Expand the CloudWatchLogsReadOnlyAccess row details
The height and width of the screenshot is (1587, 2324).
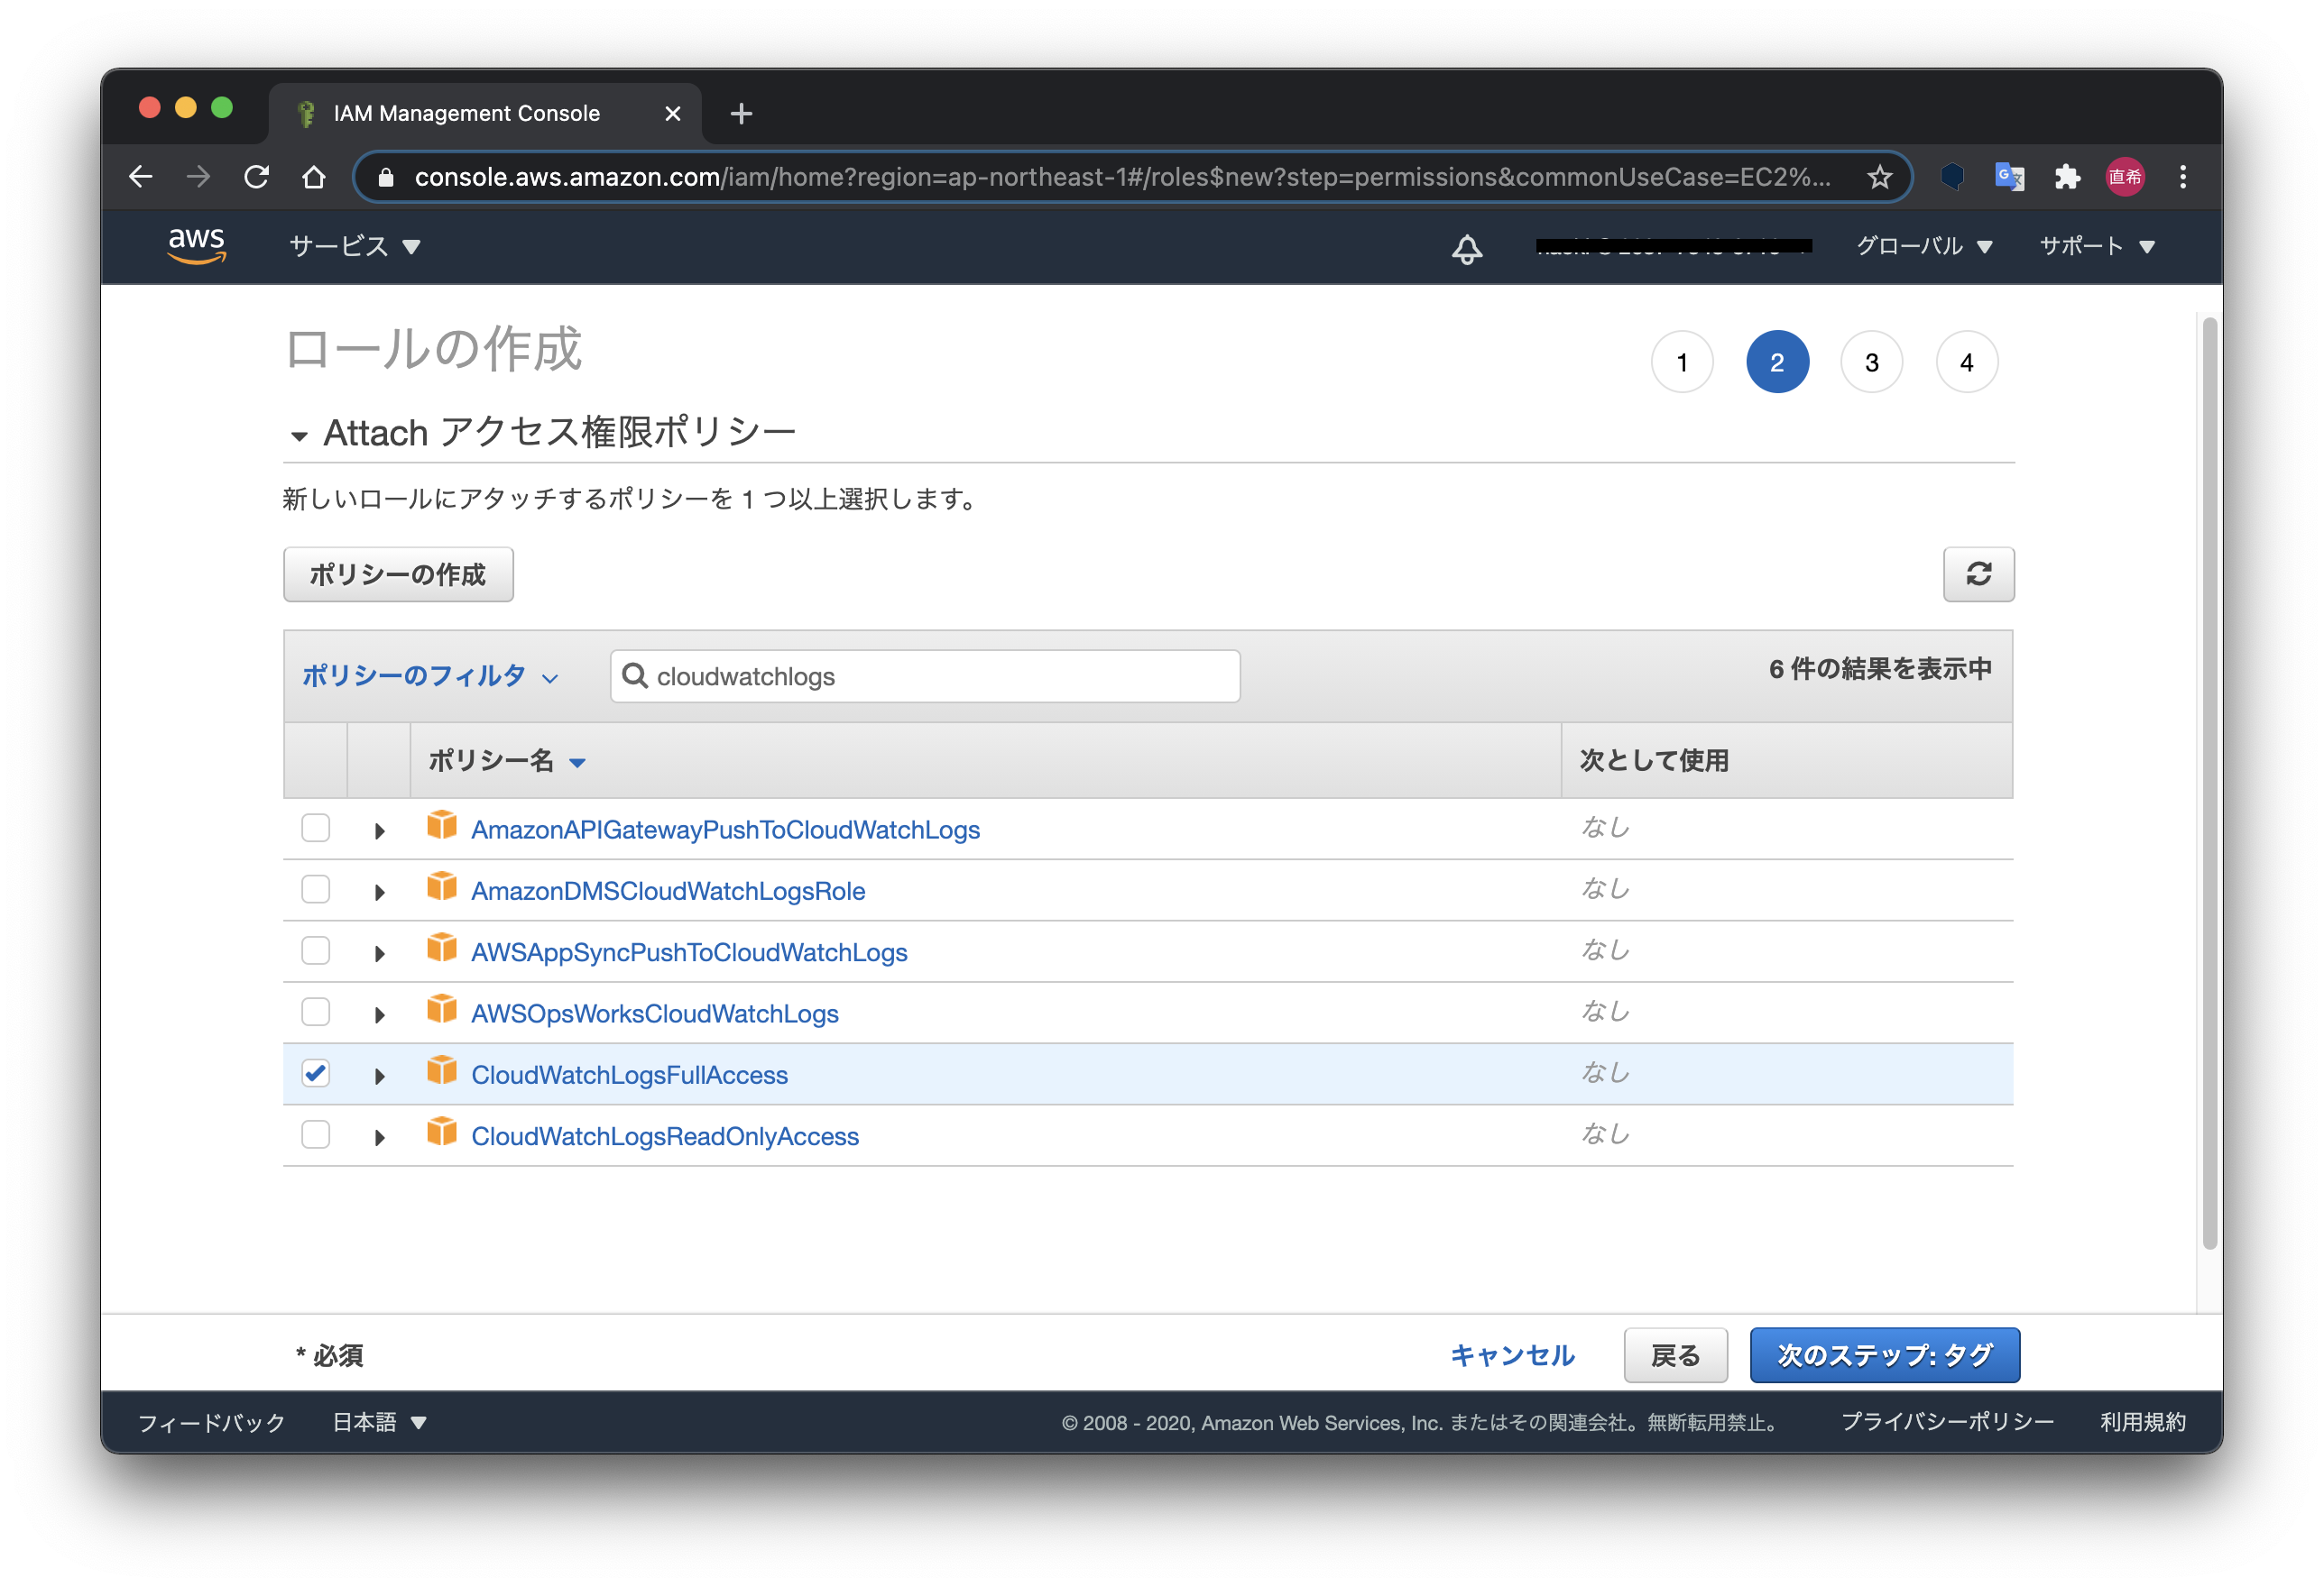click(379, 1137)
